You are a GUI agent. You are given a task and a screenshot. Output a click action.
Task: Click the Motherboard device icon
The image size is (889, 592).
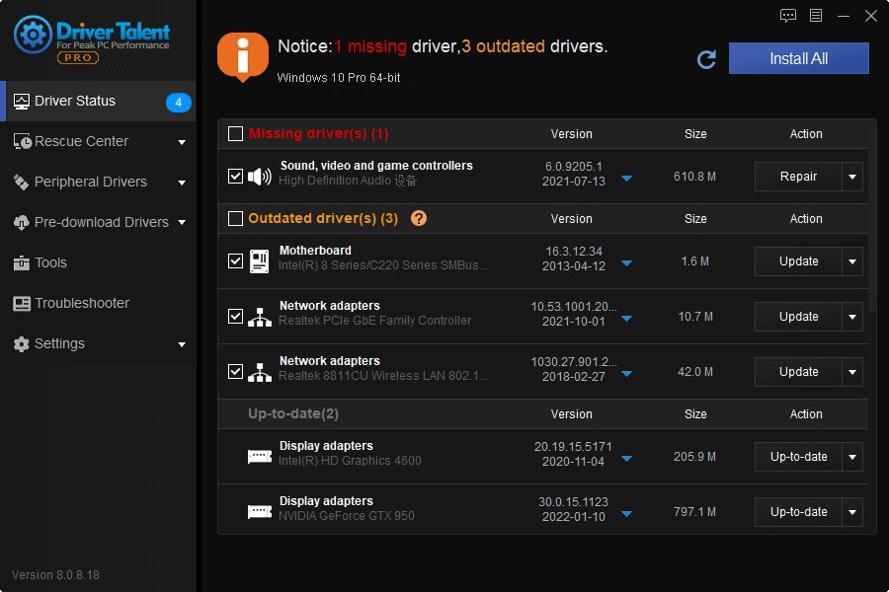click(x=259, y=261)
